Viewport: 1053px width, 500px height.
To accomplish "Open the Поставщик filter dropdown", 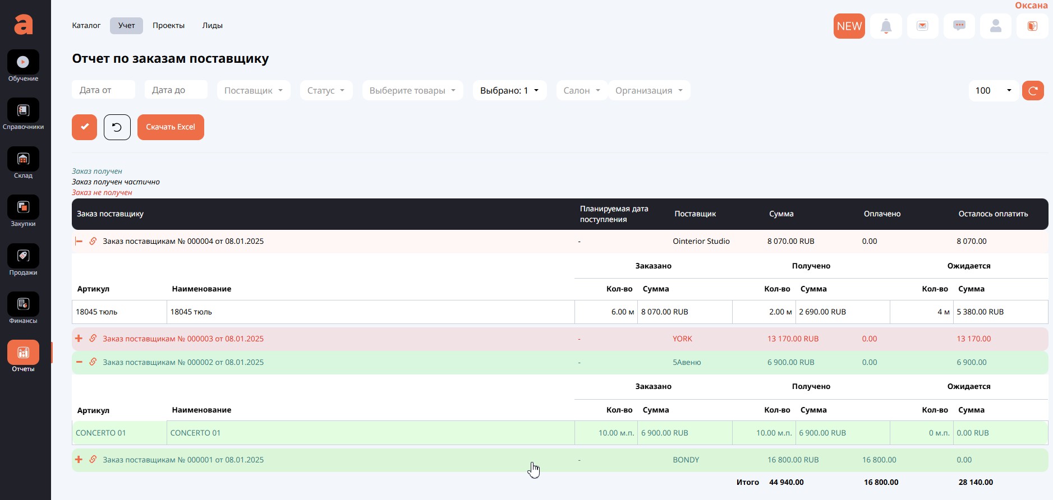I will point(253,90).
